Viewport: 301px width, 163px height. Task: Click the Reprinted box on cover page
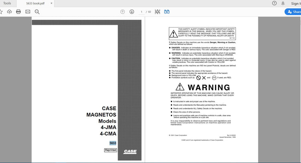111,150
